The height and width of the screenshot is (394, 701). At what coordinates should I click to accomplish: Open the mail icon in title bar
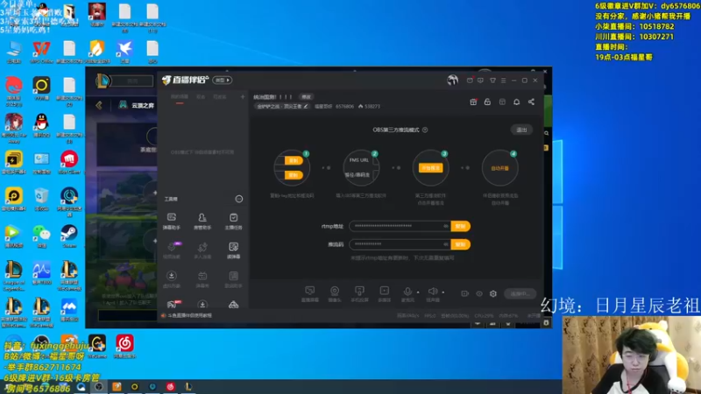click(470, 81)
